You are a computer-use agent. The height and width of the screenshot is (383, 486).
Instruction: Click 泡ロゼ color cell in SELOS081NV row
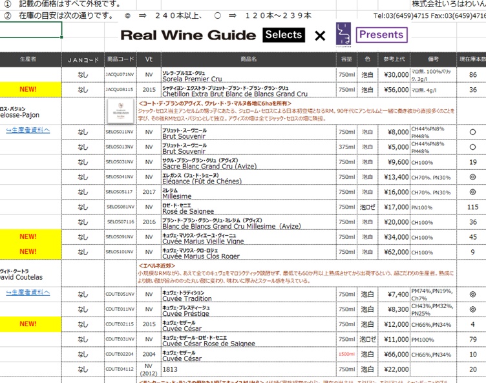click(367, 207)
